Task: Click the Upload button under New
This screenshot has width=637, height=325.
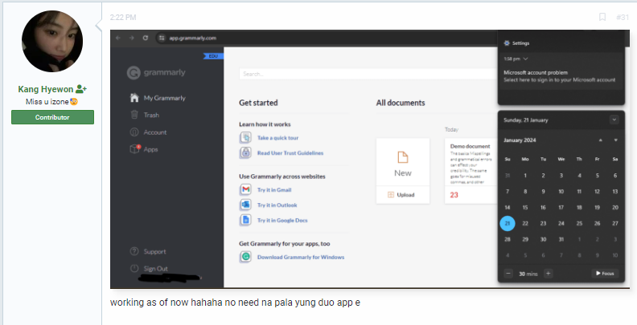Action: pyautogui.click(x=403, y=195)
